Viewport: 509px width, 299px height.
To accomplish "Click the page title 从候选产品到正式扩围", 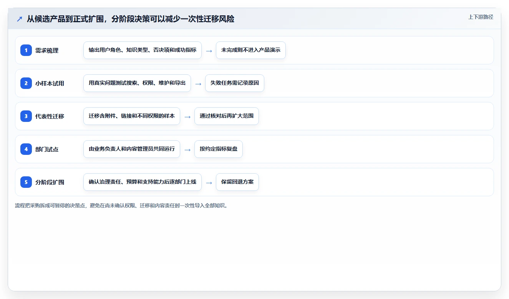I will (x=130, y=19).
